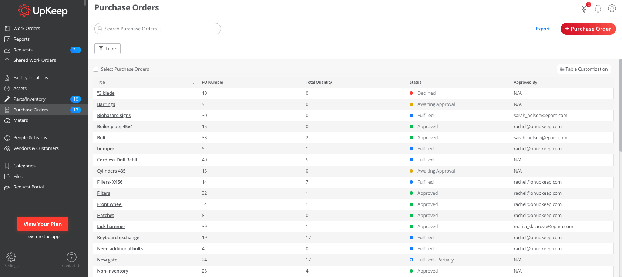Click the Contact Us help icon
Viewport: 622px width, 277px height.
coord(71,257)
